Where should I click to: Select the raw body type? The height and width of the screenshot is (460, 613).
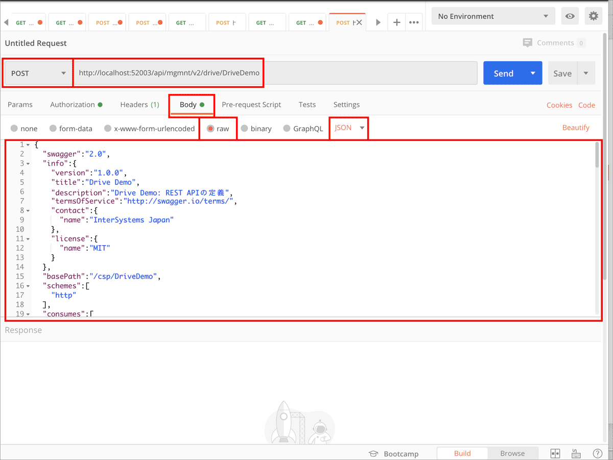click(218, 129)
